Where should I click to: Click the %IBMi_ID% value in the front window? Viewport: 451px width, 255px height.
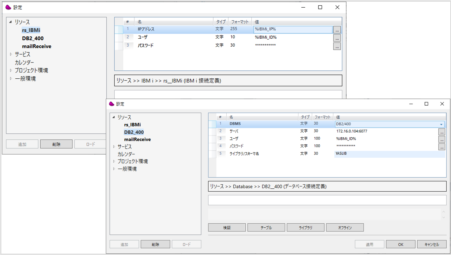click(346, 139)
